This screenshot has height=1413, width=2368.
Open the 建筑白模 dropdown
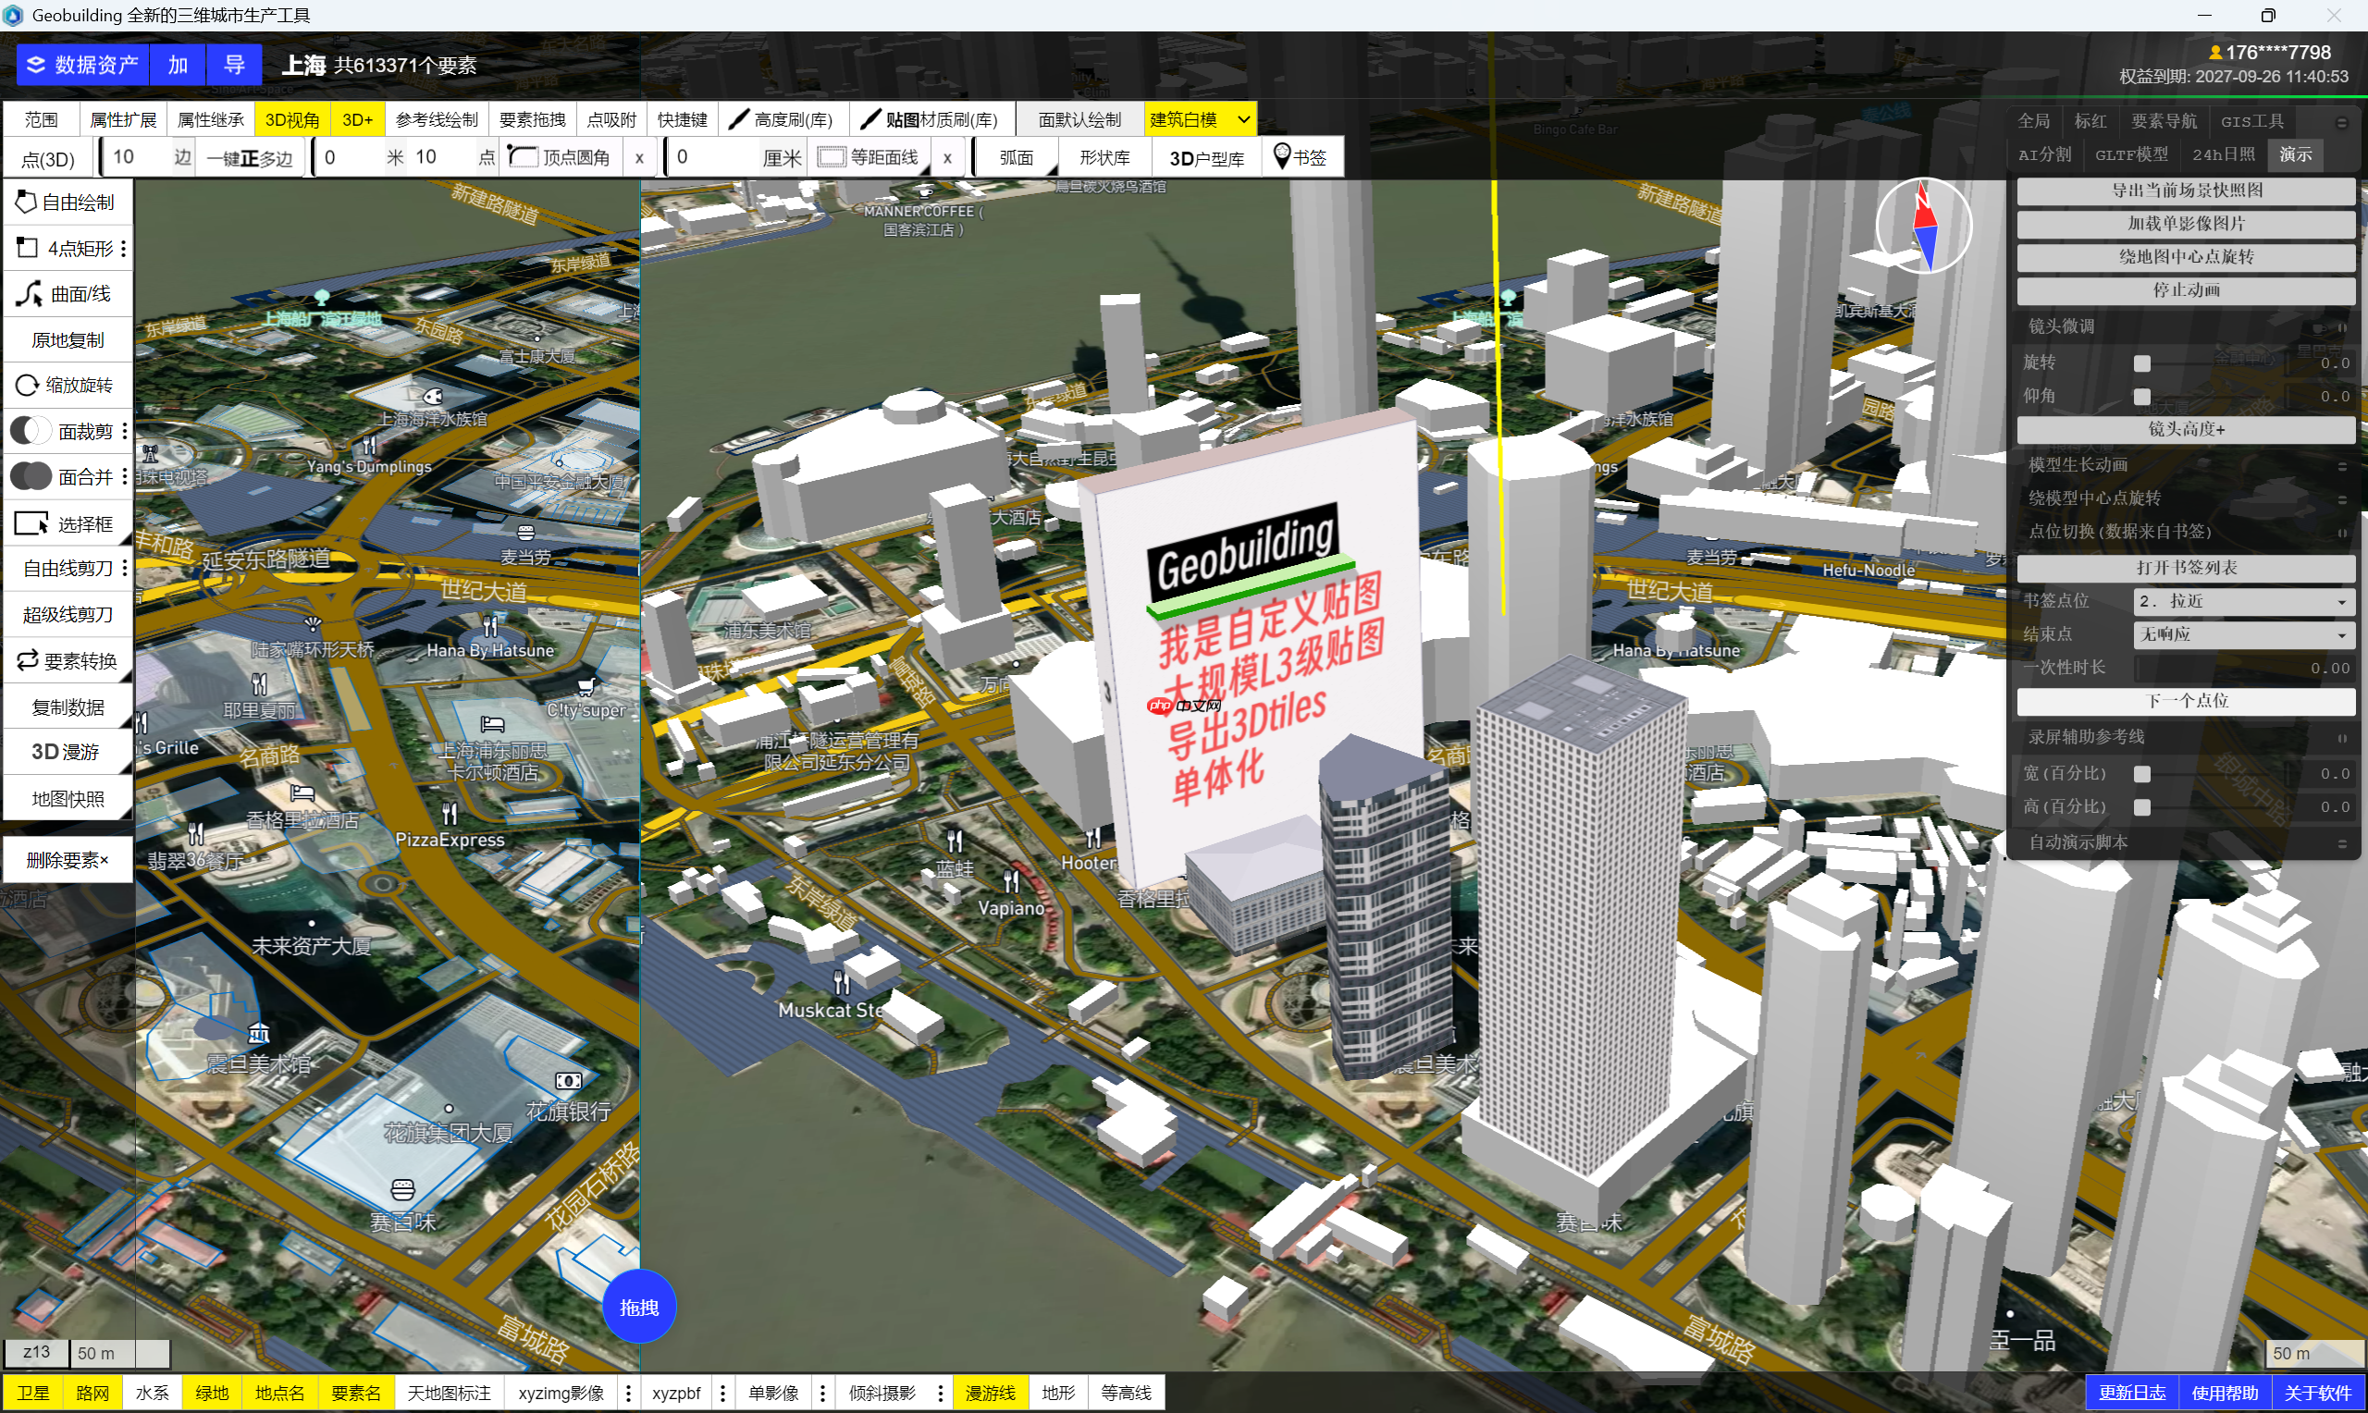tap(1200, 118)
